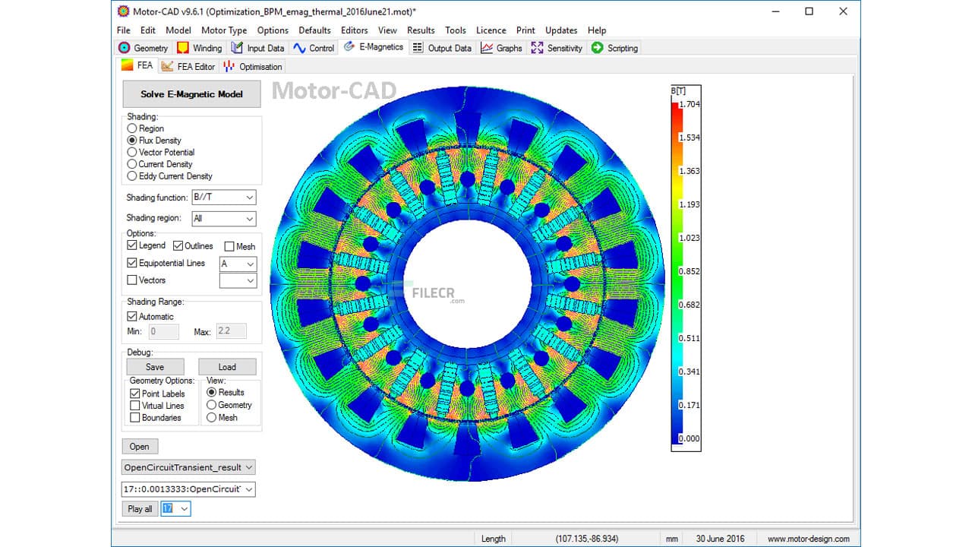Screen dimensions: 972x547
Task: Open Graphs via the chart icon
Action: [487, 47]
